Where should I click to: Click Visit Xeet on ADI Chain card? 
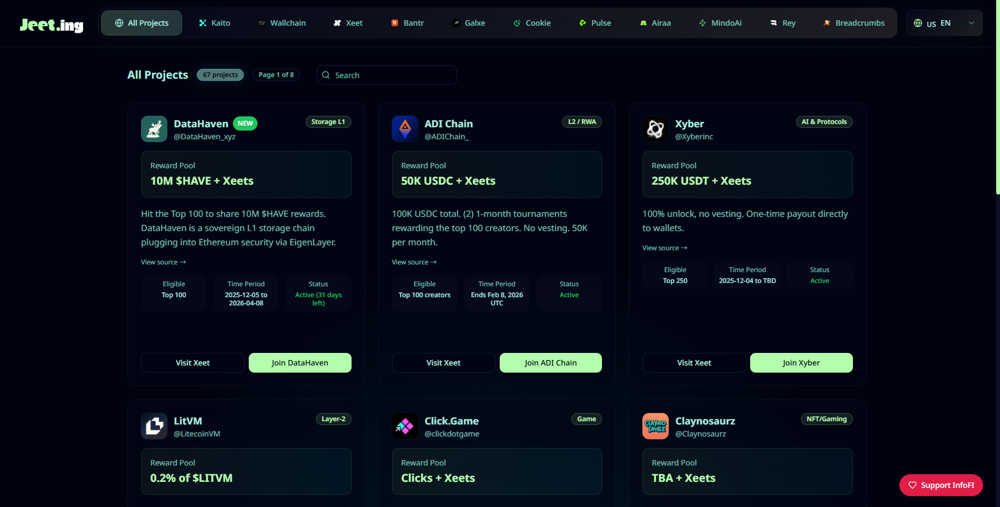(443, 363)
